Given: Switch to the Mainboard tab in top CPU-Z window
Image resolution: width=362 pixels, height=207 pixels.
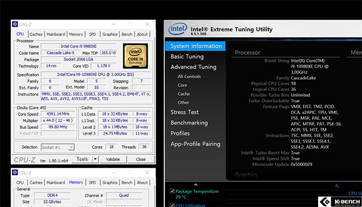Looking at the screenshot, I should click(x=56, y=34).
